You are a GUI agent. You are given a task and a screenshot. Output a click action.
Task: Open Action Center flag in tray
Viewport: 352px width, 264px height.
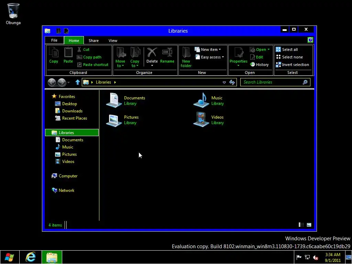click(299, 257)
